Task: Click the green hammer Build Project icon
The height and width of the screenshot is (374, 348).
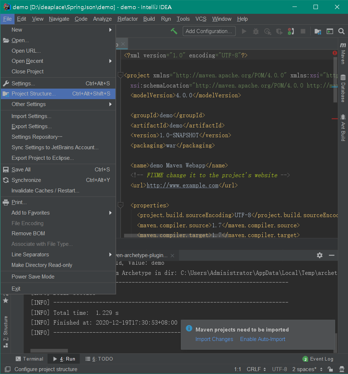Action: coord(174,31)
